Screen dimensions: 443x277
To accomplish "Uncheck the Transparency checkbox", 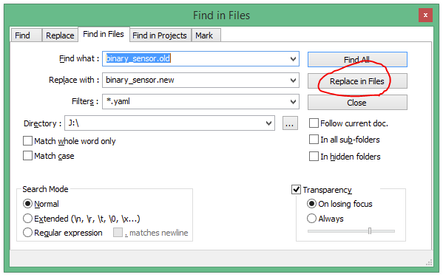I will point(296,190).
